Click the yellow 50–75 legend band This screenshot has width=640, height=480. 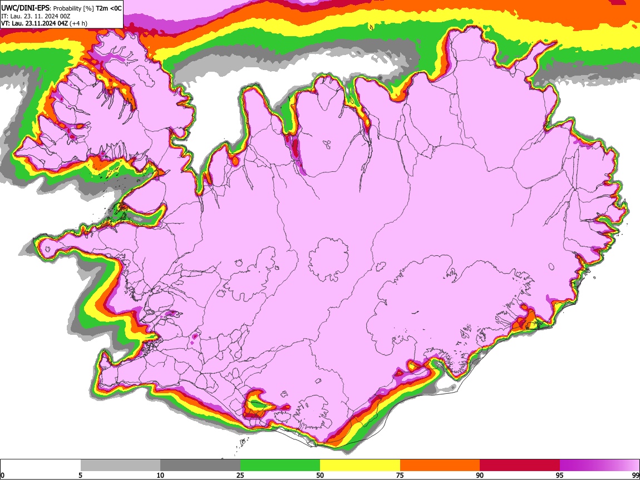[360, 465]
